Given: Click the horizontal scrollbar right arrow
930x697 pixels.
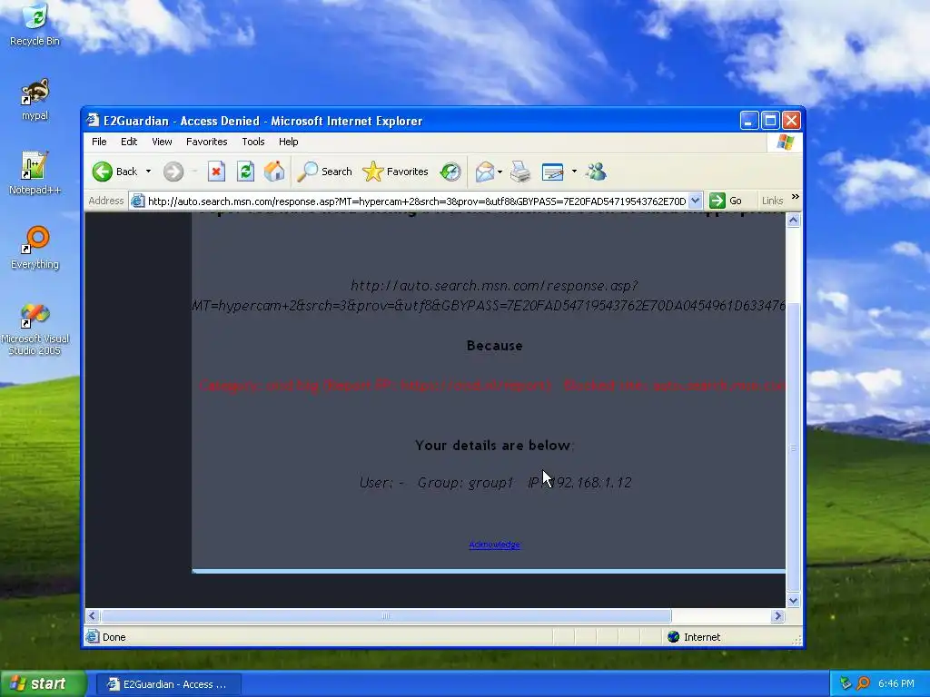Looking at the screenshot, I should 777,616.
